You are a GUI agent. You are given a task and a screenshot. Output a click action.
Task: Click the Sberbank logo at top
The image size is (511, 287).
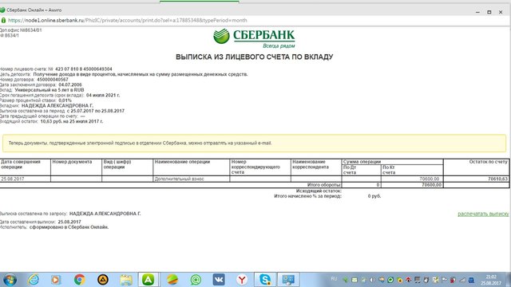(x=254, y=38)
